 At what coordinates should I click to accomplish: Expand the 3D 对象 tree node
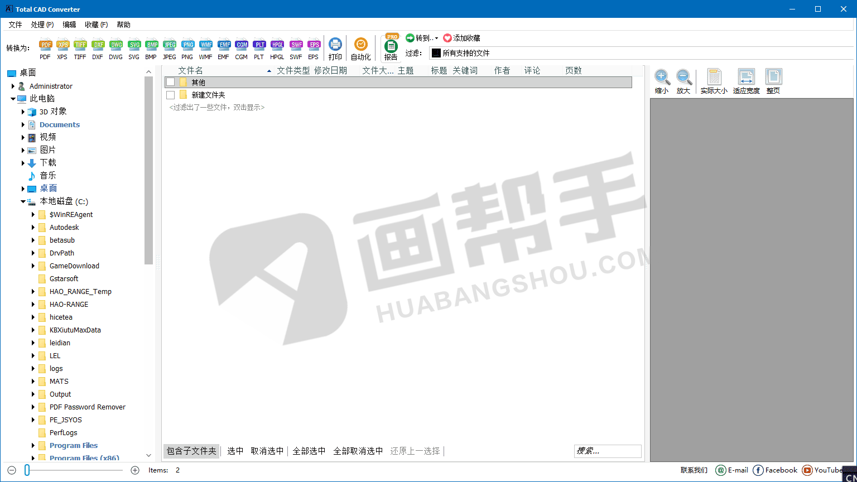tap(23, 112)
